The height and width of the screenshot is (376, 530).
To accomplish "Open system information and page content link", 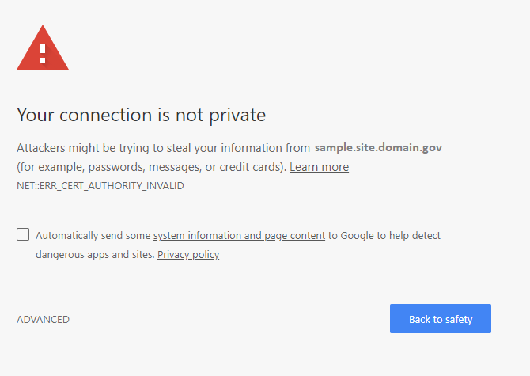I will tap(239, 235).
